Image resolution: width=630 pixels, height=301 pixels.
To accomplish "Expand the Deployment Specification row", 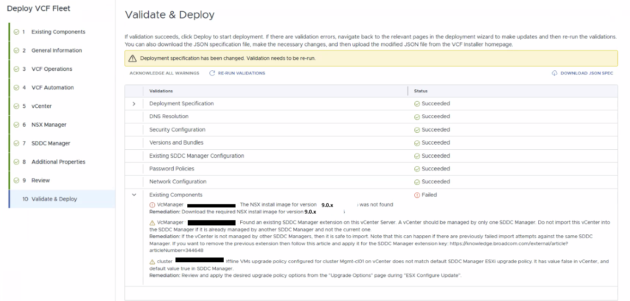I will (x=134, y=103).
